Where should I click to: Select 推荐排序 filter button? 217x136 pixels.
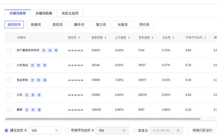coord(14,25)
